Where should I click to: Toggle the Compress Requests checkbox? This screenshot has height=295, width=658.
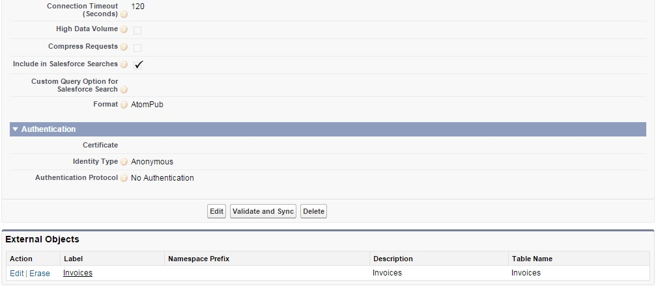coord(137,47)
